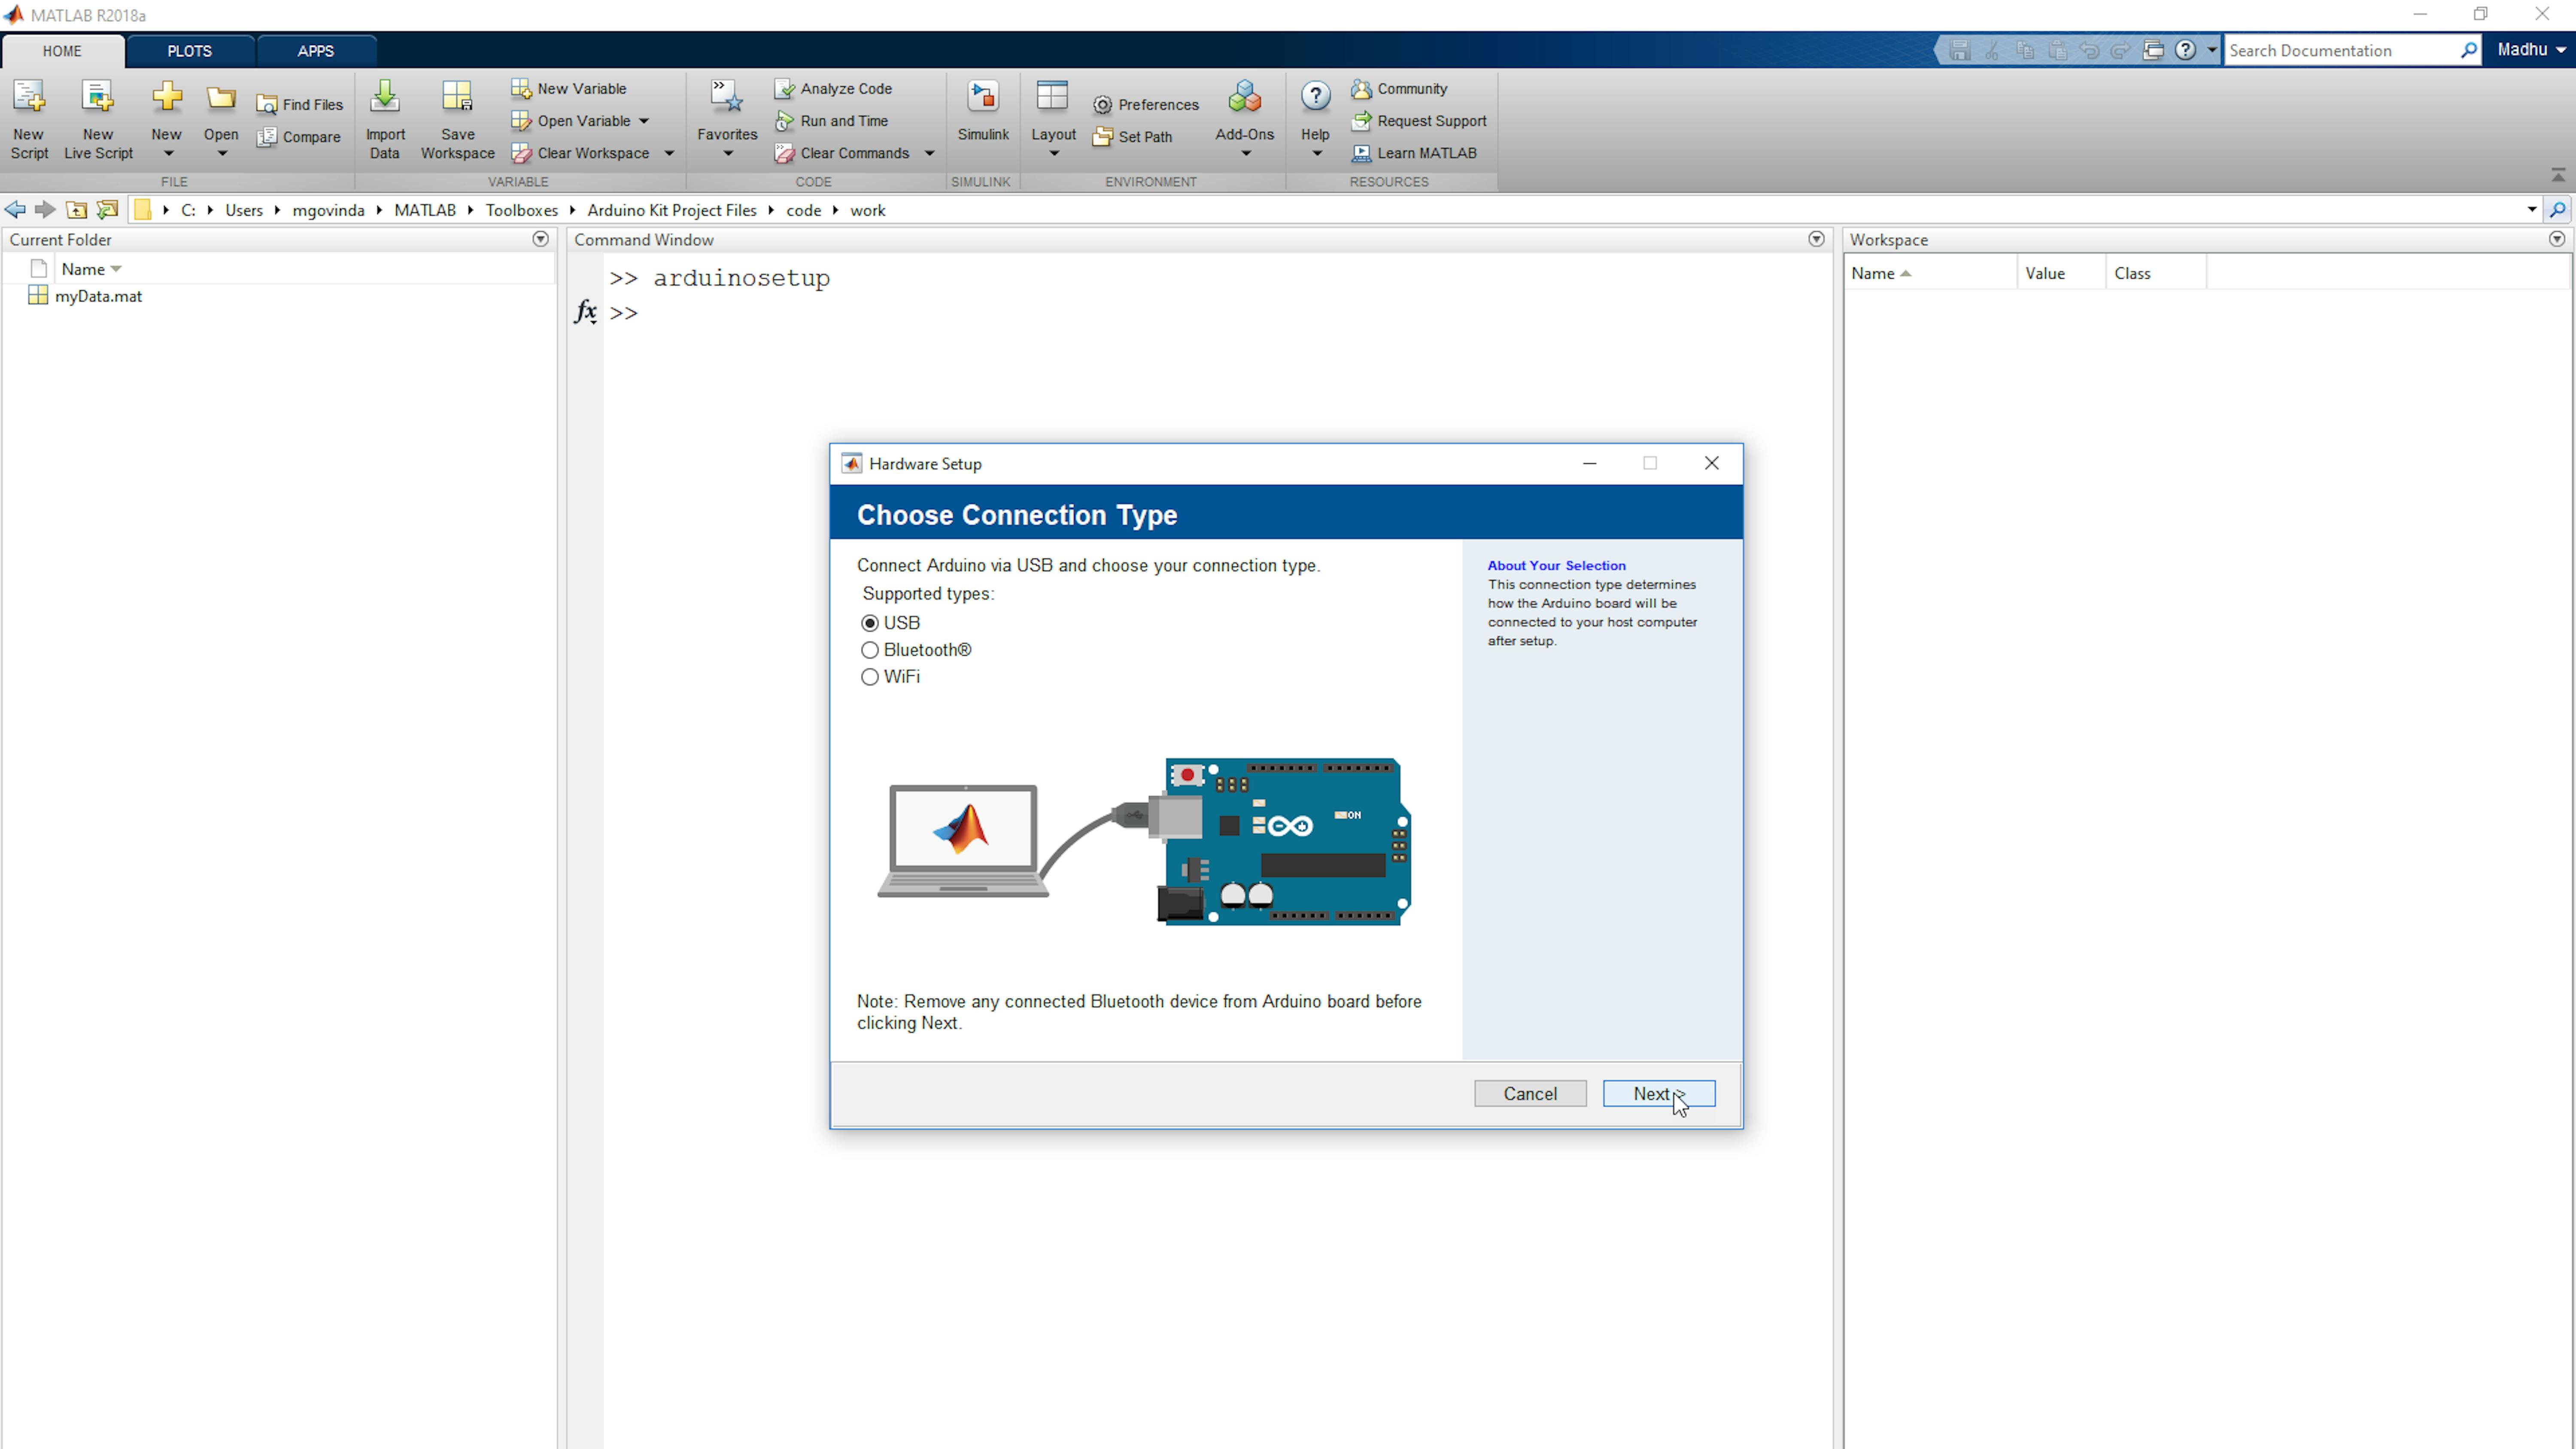Click Next in Hardware Setup
Viewport: 2576px width, 1449px height.
[x=1659, y=1094]
